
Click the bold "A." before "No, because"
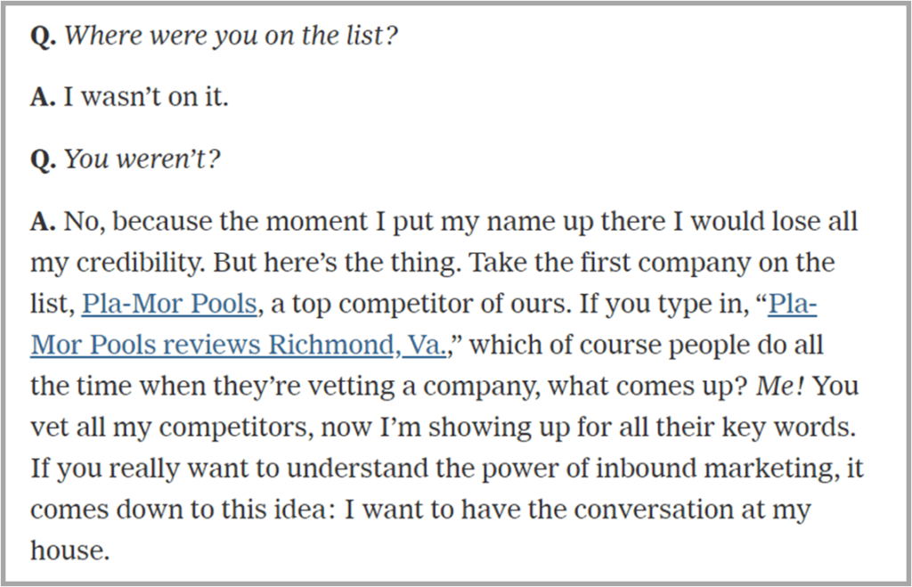coord(43,221)
